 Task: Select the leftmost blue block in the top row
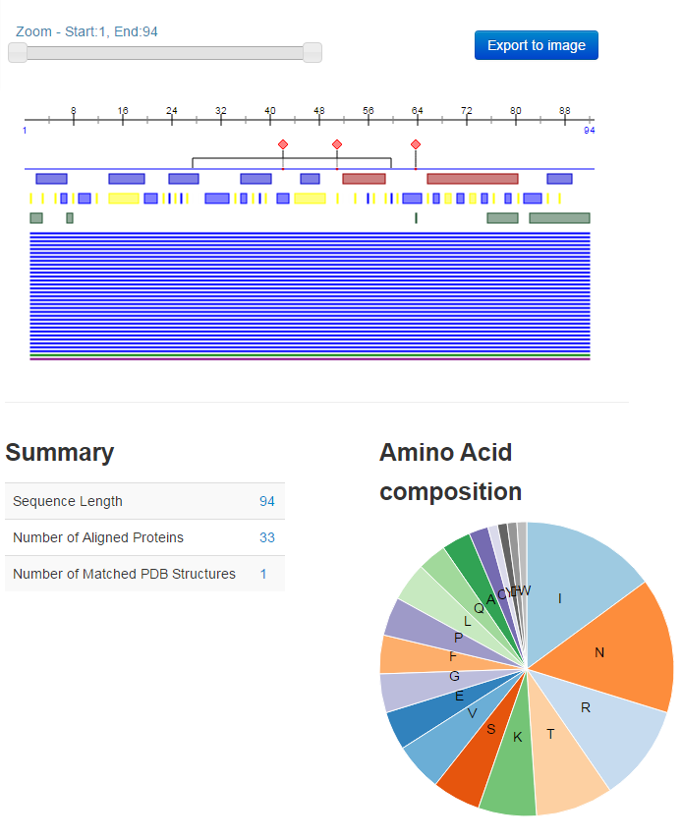point(51,179)
